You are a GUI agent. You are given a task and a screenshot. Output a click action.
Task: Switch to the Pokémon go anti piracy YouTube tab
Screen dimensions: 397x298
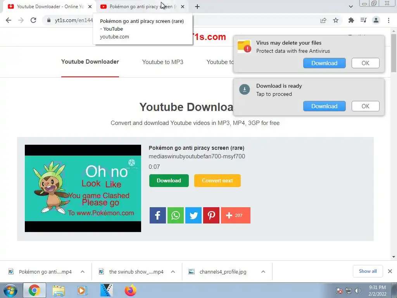[x=143, y=7]
